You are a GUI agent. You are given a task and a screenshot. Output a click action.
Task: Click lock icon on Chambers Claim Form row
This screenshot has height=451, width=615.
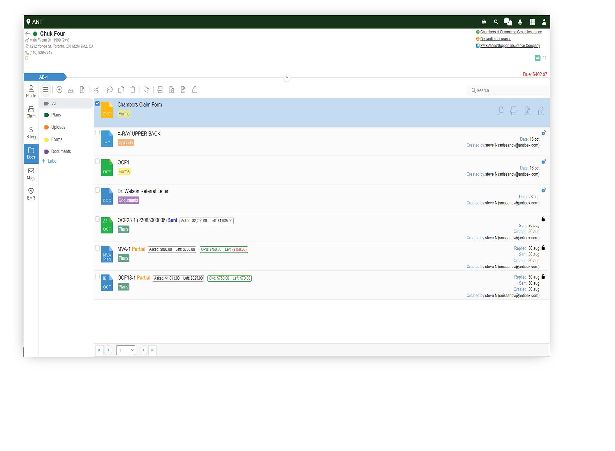541,111
